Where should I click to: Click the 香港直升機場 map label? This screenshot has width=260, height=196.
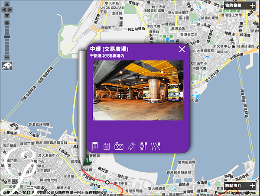tap(39, 125)
